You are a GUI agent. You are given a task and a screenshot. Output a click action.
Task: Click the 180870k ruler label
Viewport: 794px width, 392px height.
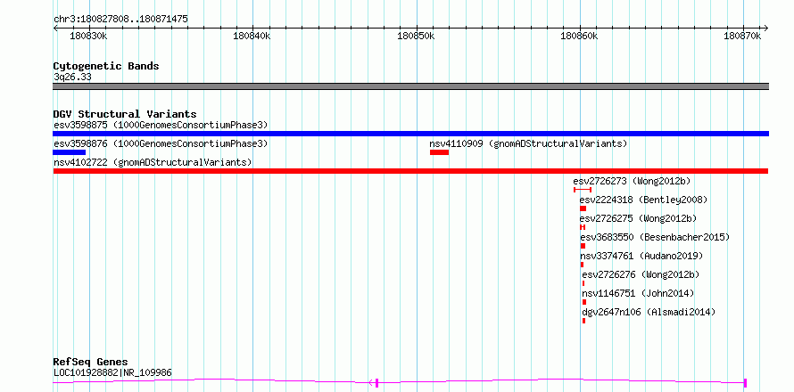(x=743, y=36)
